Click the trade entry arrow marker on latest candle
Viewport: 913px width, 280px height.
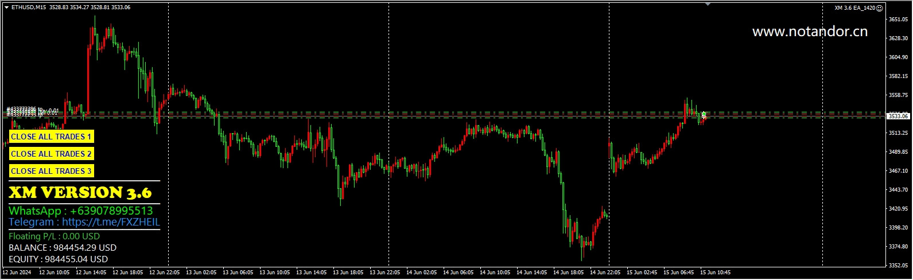pos(704,115)
